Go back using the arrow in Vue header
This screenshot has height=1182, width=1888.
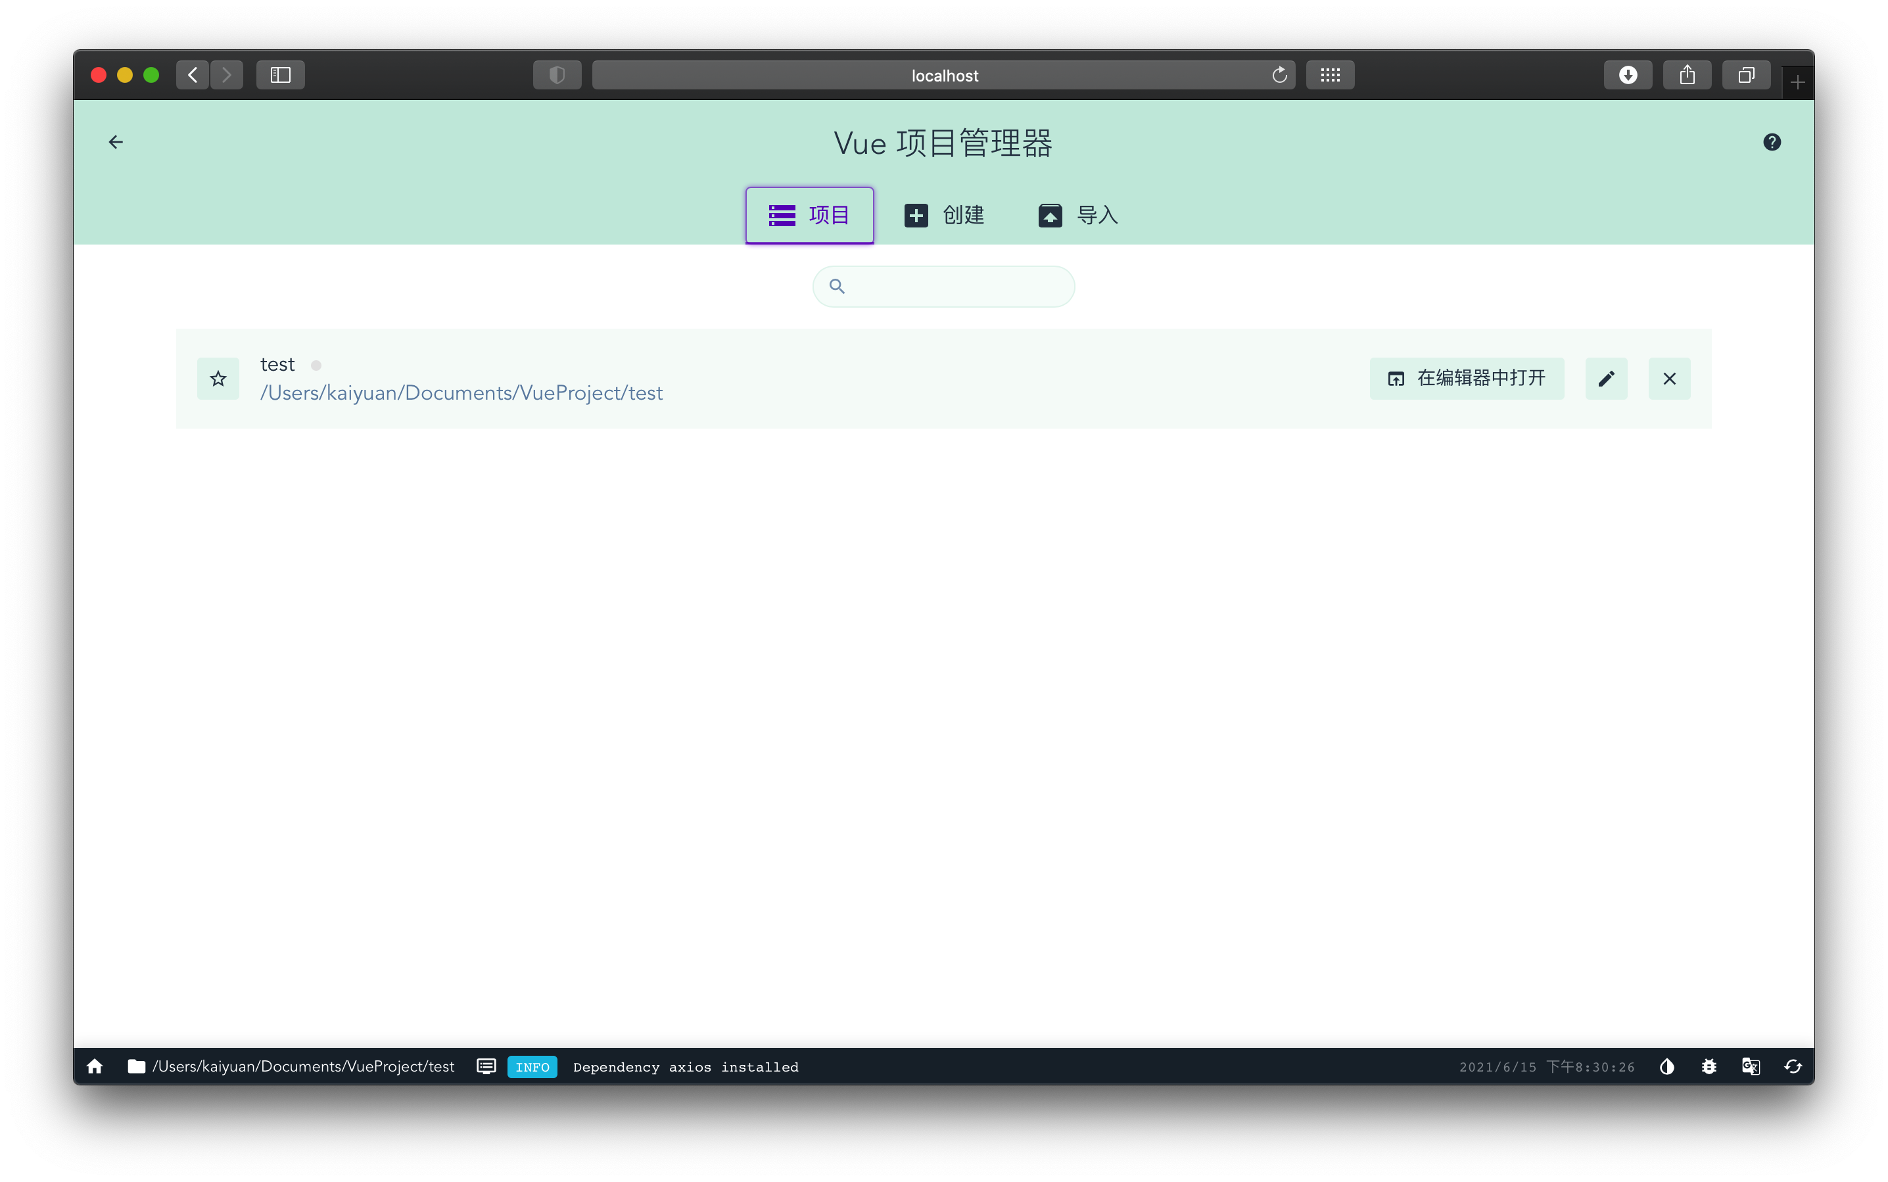(116, 142)
